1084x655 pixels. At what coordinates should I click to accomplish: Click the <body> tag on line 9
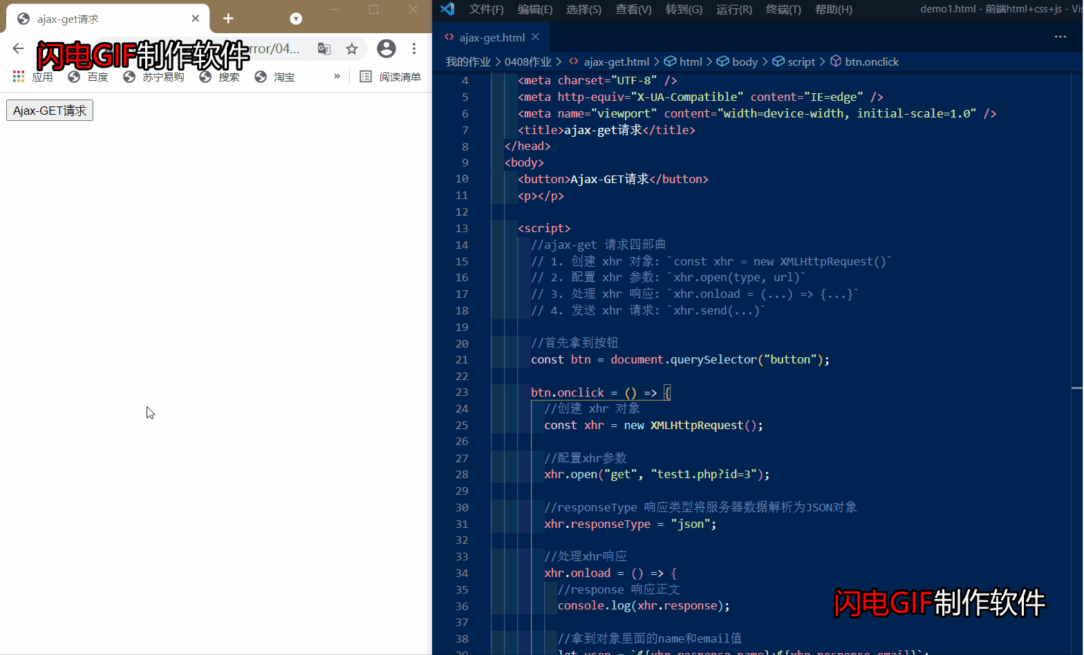tap(524, 163)
